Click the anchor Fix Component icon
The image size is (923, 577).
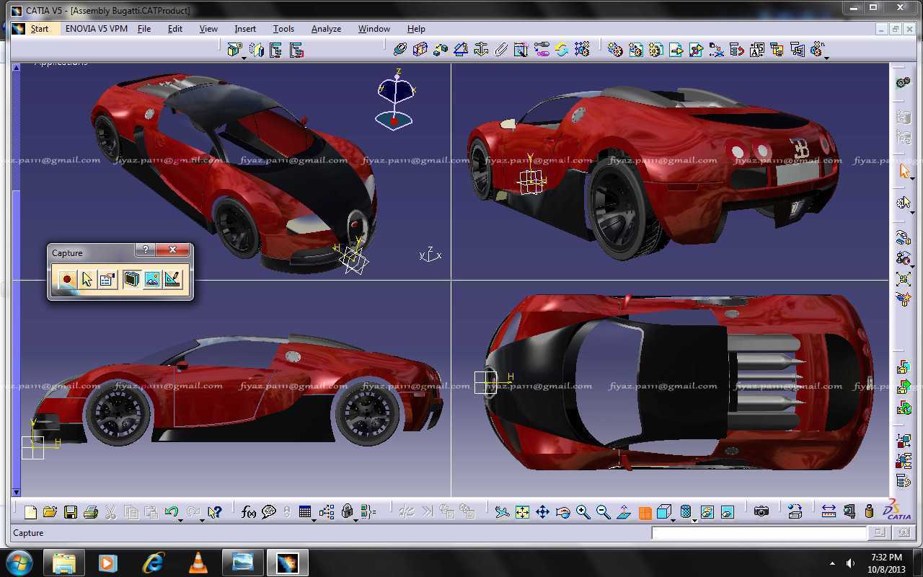coord(481,49)
